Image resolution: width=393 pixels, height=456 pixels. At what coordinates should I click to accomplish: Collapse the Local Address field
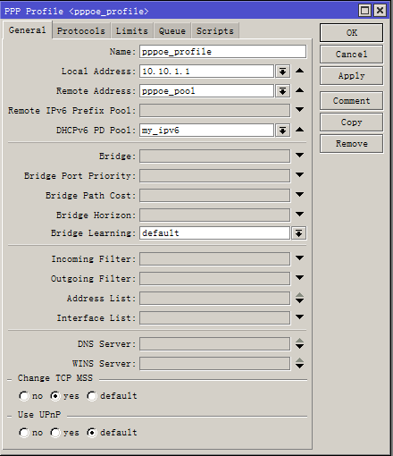(300, 71)
